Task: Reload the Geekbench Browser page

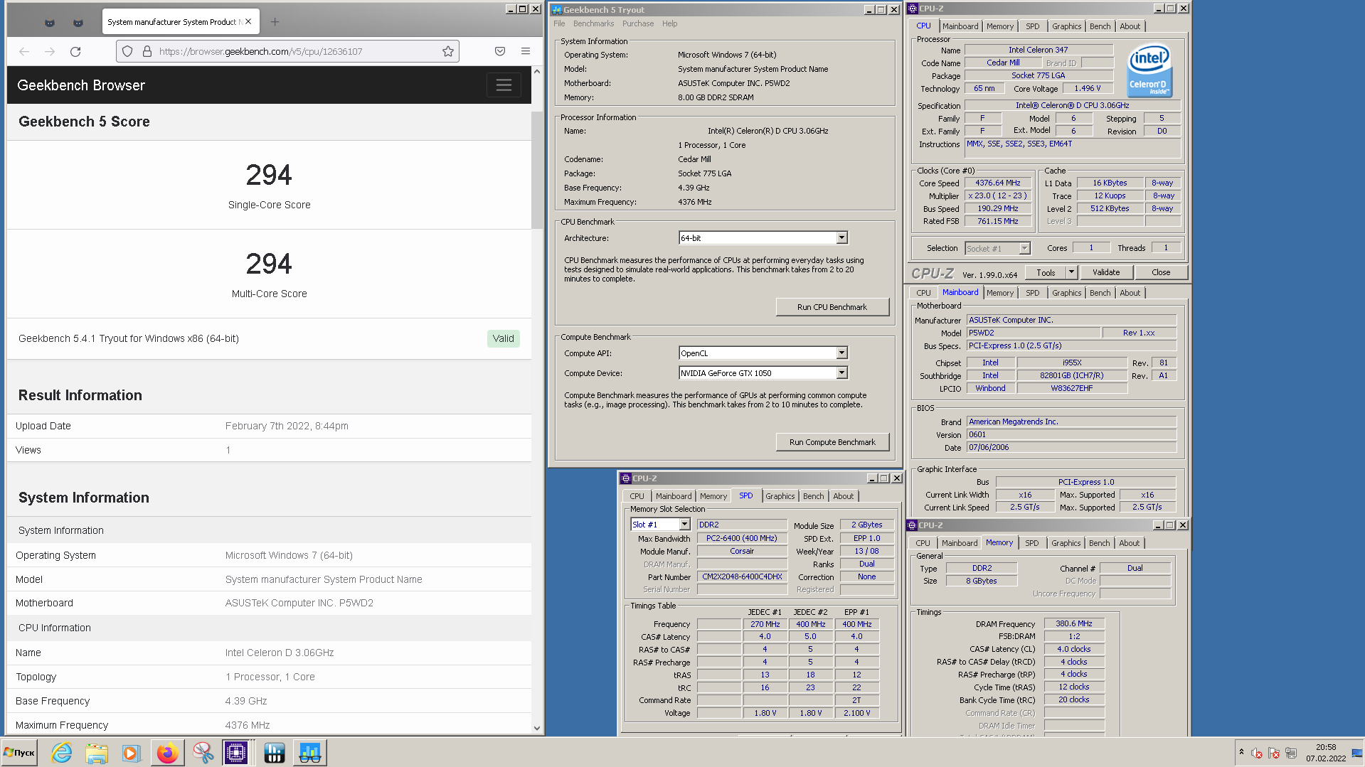Action: (x=75, y=51)
